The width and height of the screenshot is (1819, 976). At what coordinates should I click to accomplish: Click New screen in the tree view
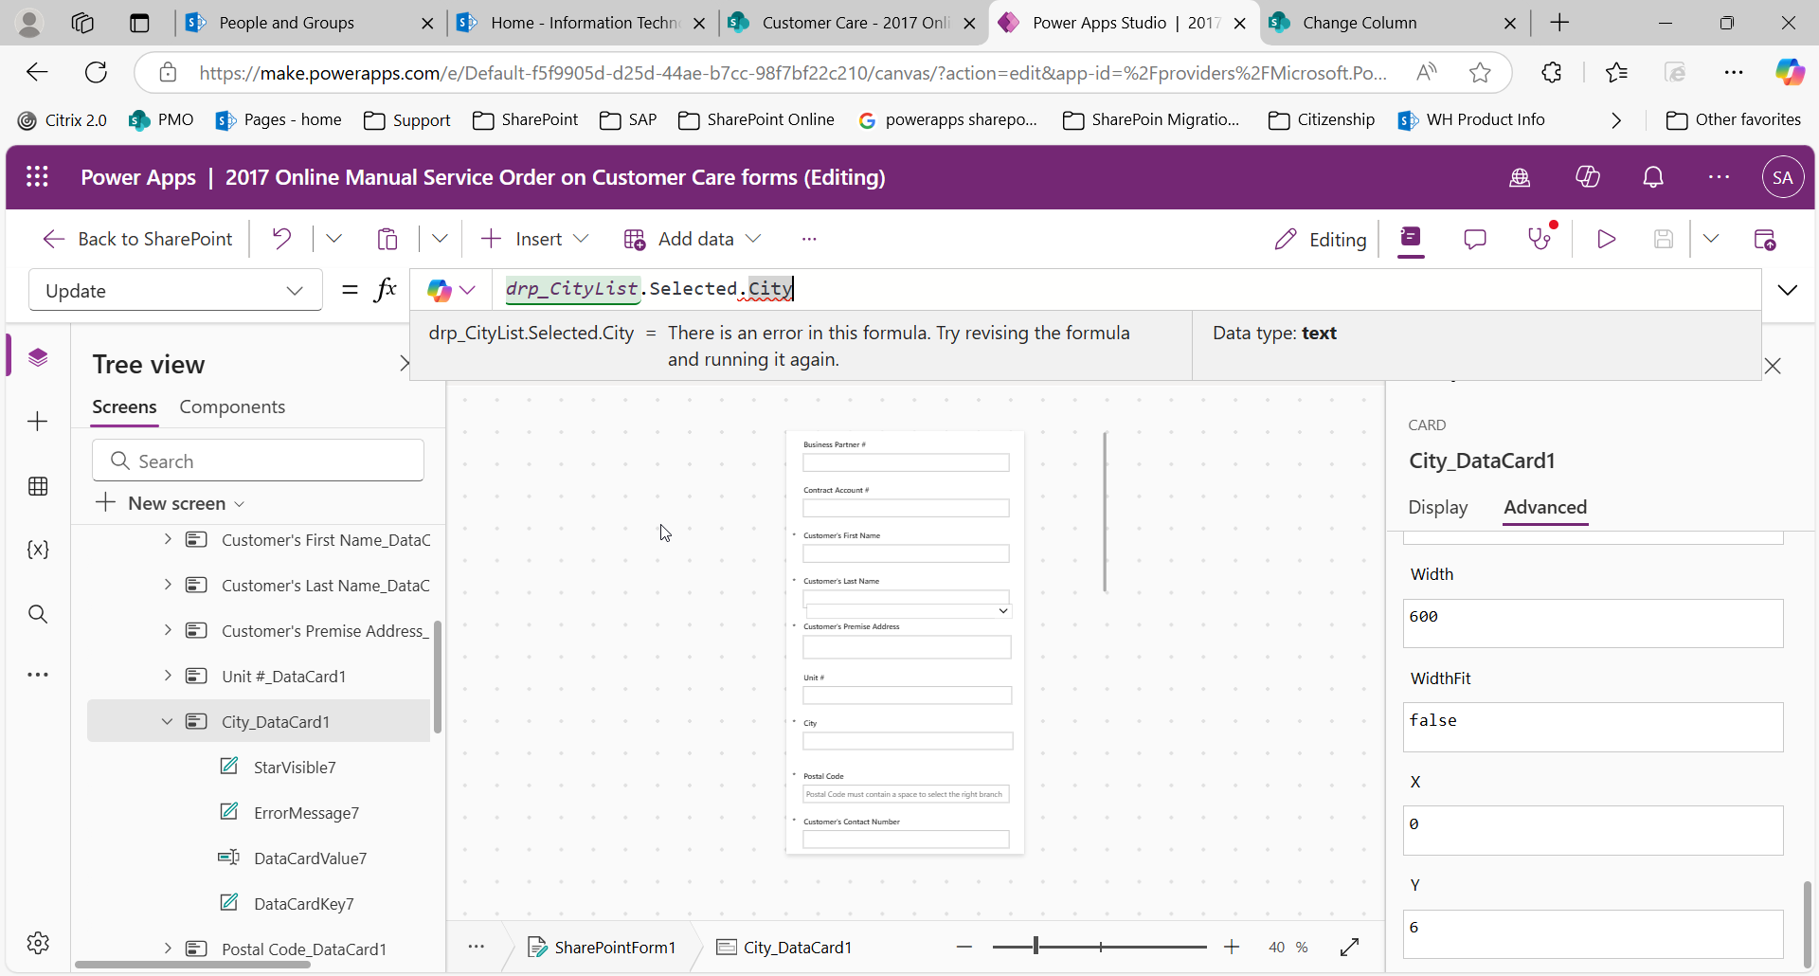tap(171, 503)
